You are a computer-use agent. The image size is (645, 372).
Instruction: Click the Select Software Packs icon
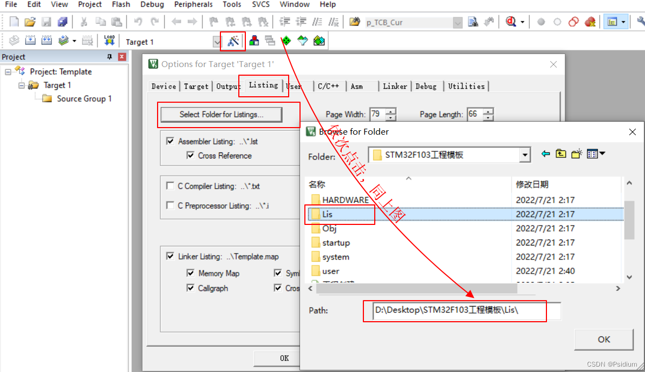302,41
